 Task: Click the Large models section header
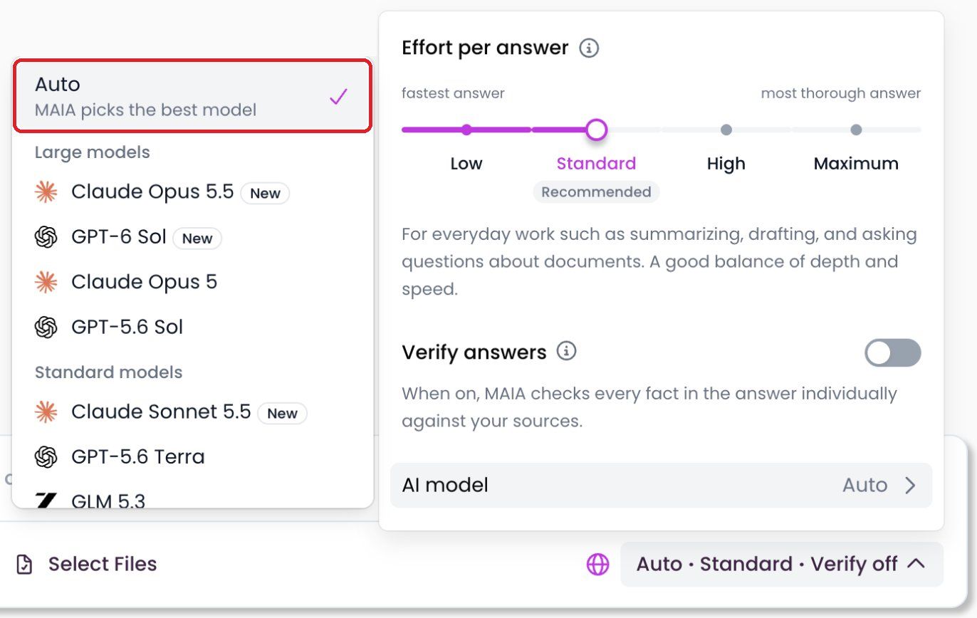92,152
